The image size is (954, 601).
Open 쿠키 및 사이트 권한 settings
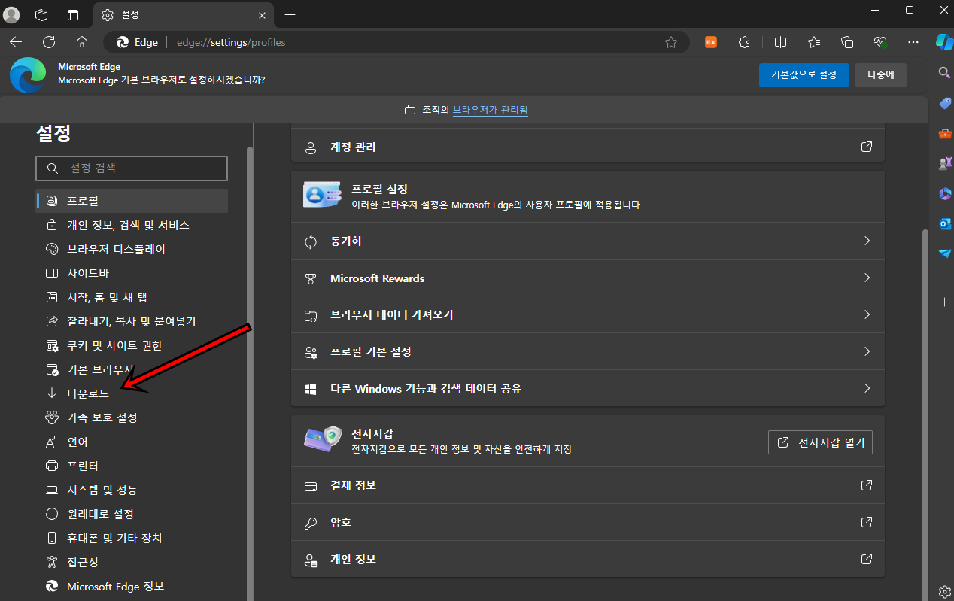132,345
